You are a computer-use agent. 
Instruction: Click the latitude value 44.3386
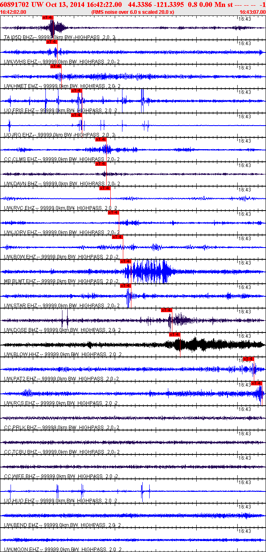pos(139,4)
